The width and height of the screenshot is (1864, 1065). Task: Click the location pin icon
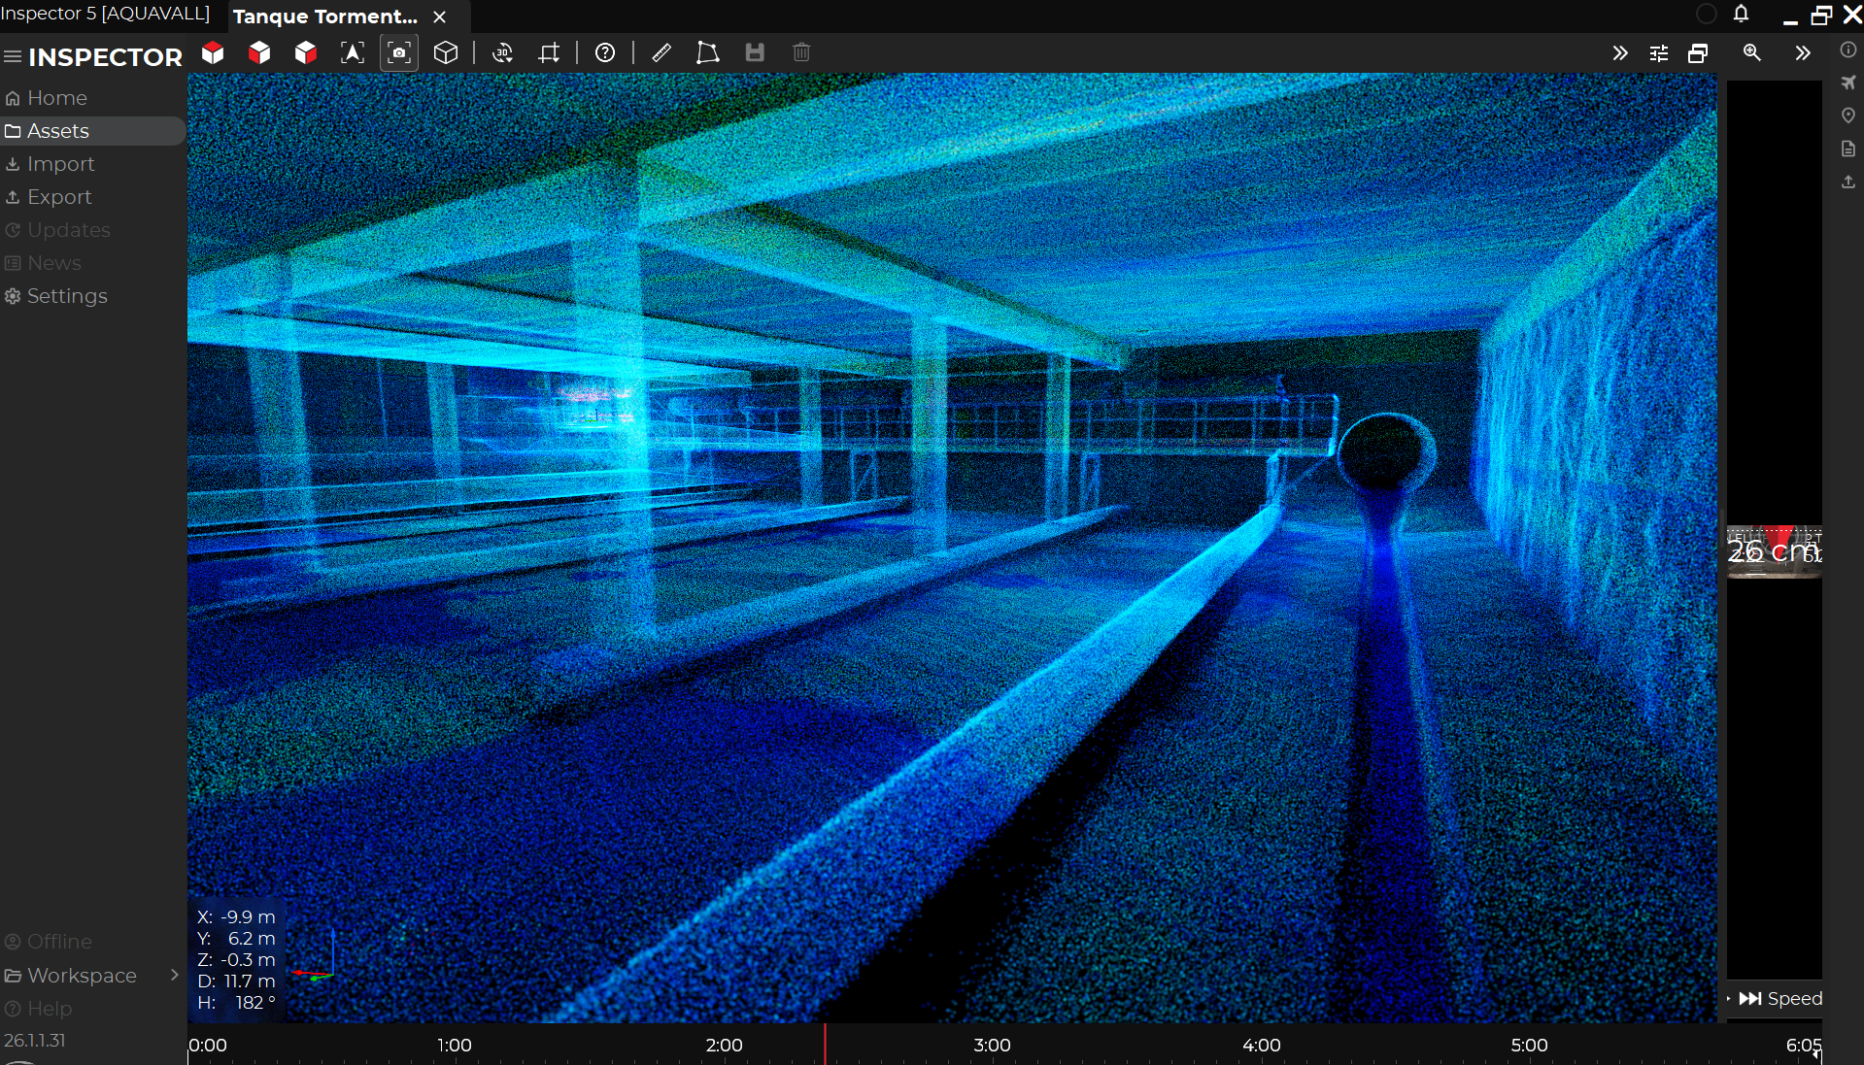(1848, 116)
